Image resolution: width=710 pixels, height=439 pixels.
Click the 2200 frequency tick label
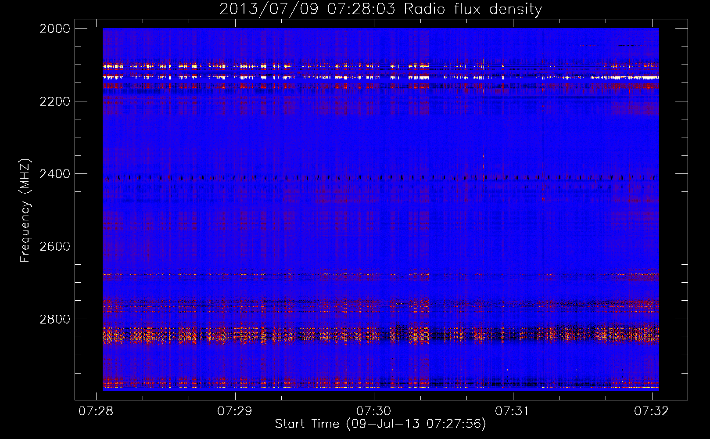click(55, 101)
